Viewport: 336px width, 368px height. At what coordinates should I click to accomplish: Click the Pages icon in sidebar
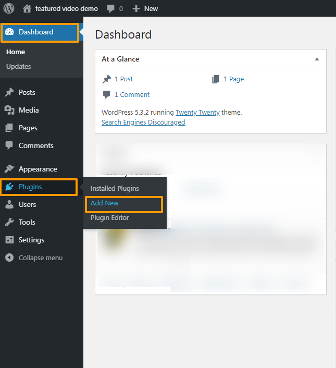[x=9, y=128]
